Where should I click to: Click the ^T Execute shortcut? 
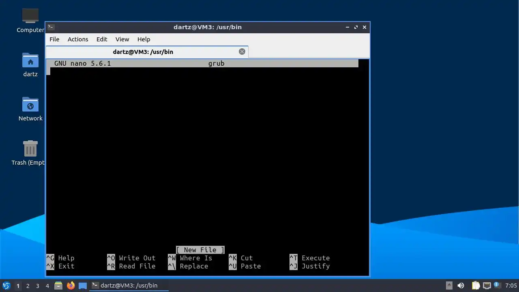[310, 258]
